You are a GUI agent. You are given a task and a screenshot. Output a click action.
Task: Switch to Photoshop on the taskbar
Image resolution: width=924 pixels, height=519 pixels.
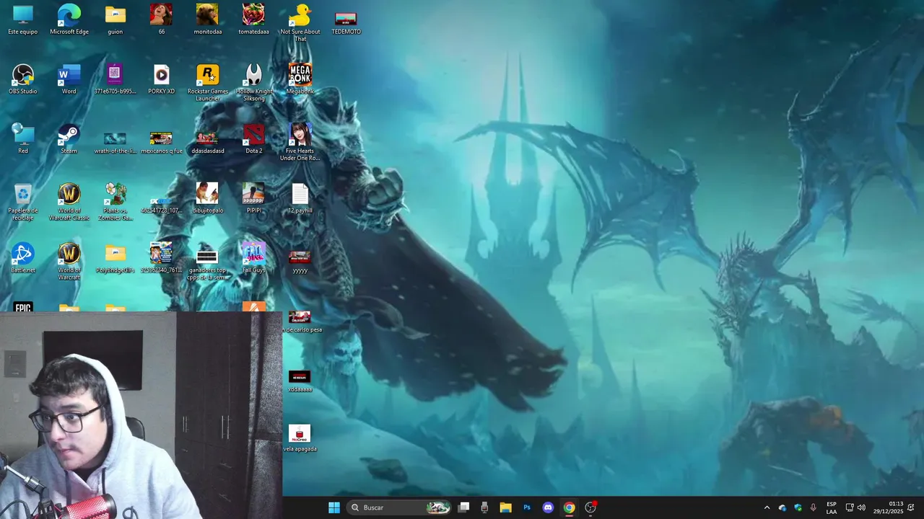tap(527, 507)
